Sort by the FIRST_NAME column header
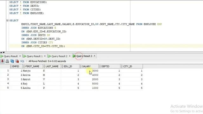This screenshot has height=114, width=203. pyautogui.click(x=33, y=66)
